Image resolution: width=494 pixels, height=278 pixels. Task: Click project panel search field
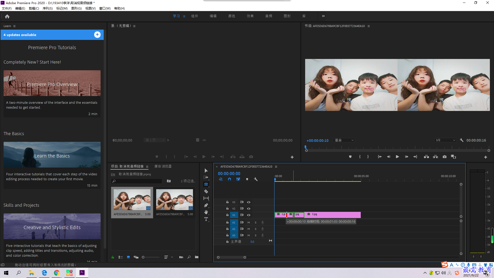click(x=137, y=181)
